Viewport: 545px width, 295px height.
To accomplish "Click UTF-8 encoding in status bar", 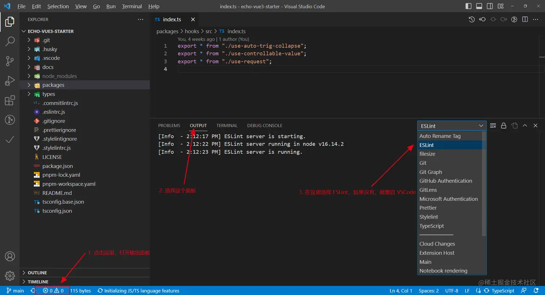I will tap(452, 291).
